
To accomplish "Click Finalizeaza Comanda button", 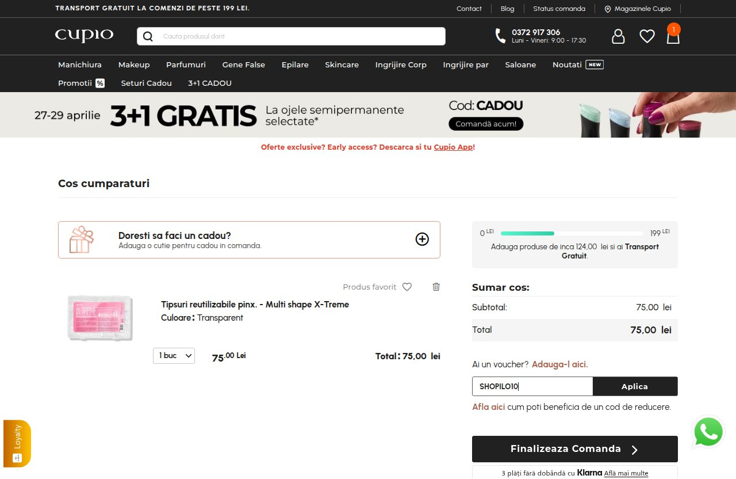I will click(575, 449).
